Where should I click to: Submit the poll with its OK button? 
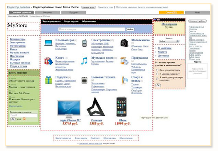(x=158, y=85)
